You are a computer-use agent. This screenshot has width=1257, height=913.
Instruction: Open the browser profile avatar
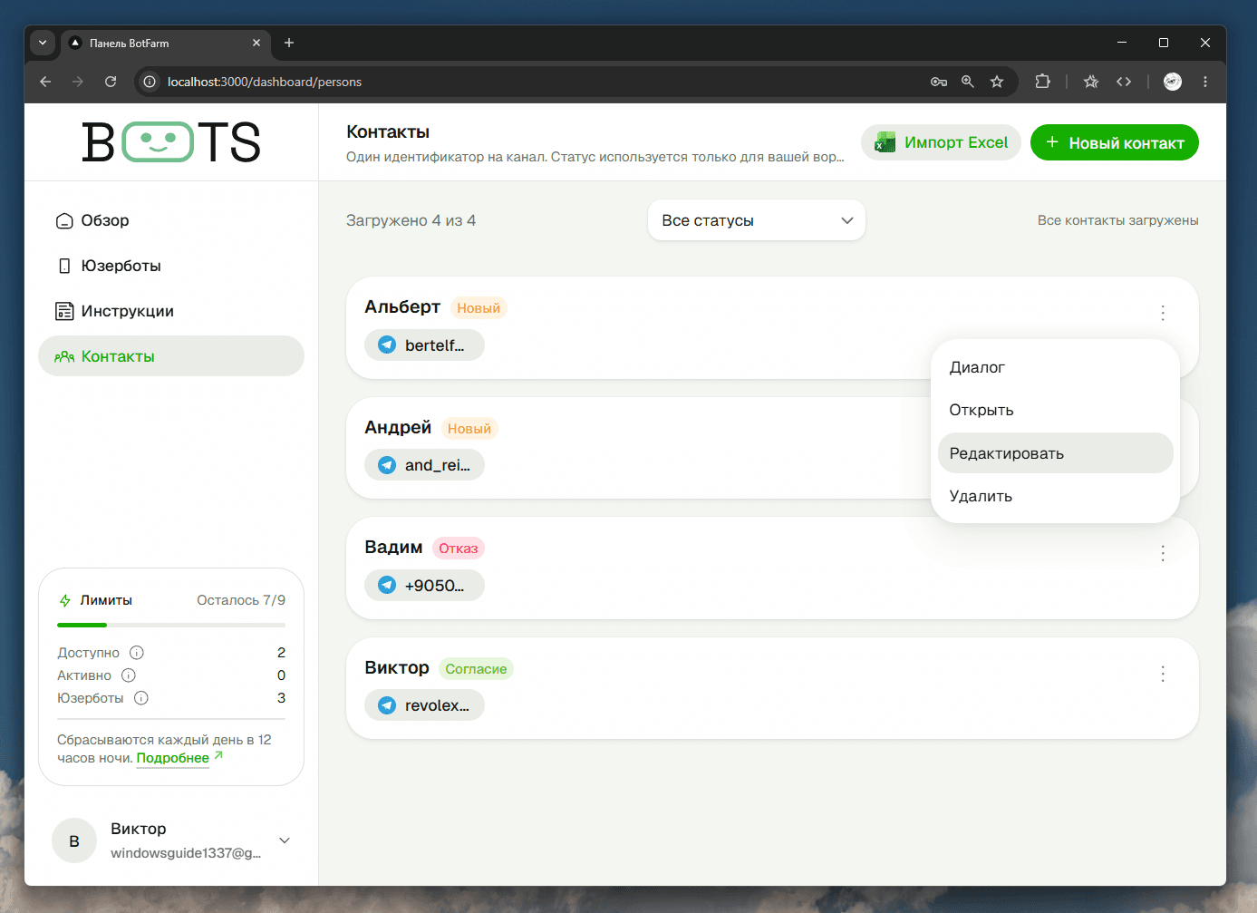click(1173, 82)
